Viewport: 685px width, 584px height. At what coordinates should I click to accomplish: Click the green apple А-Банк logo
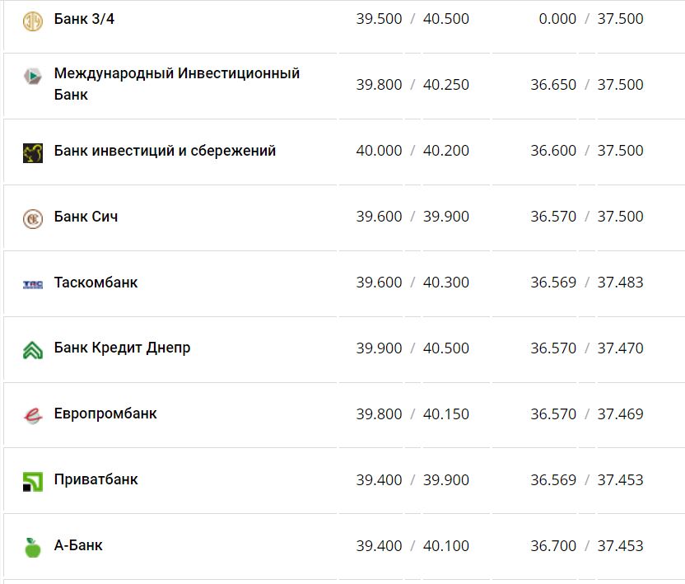click(x=33, y=545)
